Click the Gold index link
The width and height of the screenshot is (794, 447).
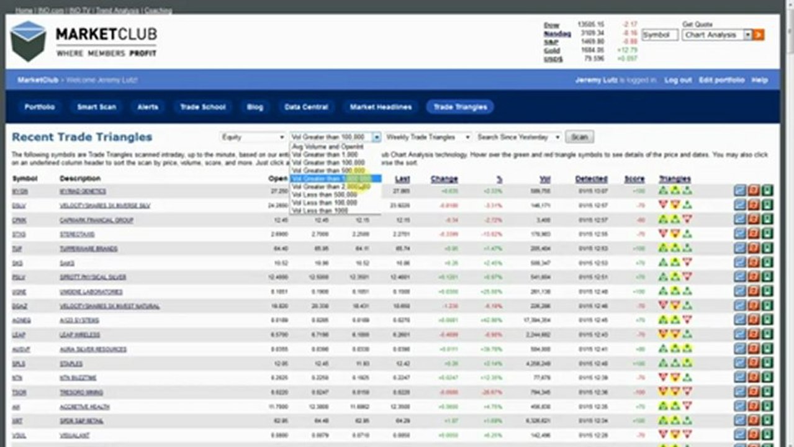point(551,50)
